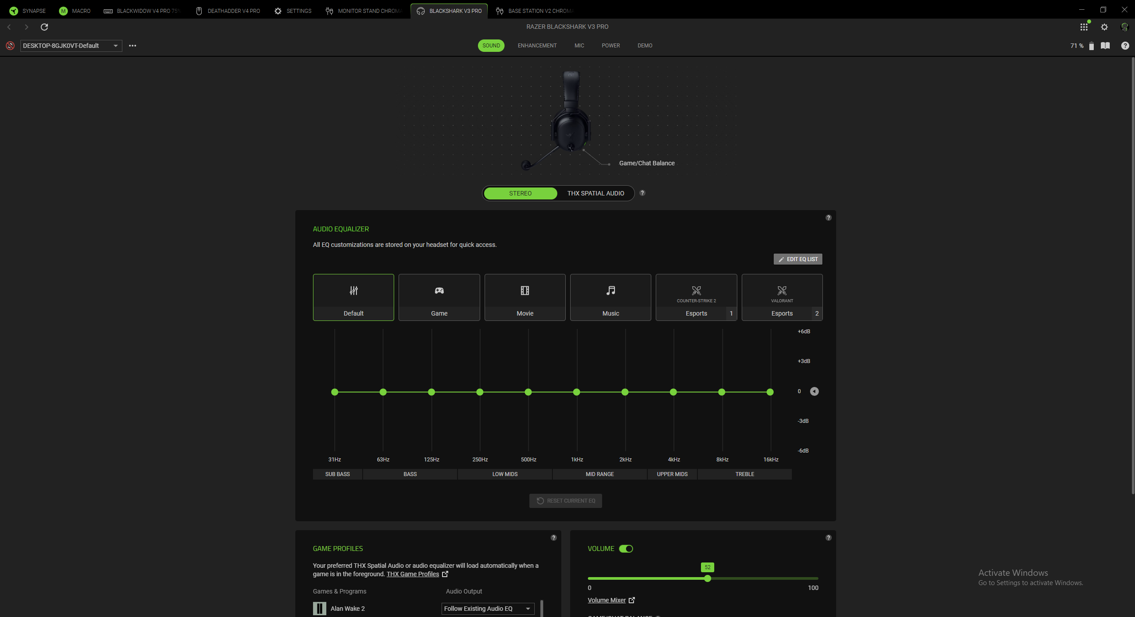Click the 4kHz EQ band handle
1135x617 pixels.
click(x=673, y=392)
